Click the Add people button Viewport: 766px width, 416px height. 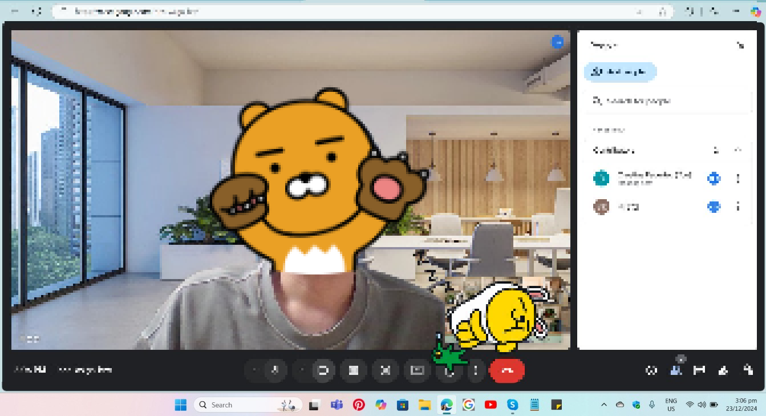click(620, 72)
